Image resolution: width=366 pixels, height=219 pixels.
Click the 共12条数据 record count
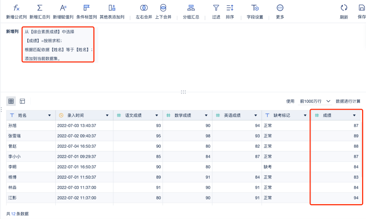coord(18,214)
